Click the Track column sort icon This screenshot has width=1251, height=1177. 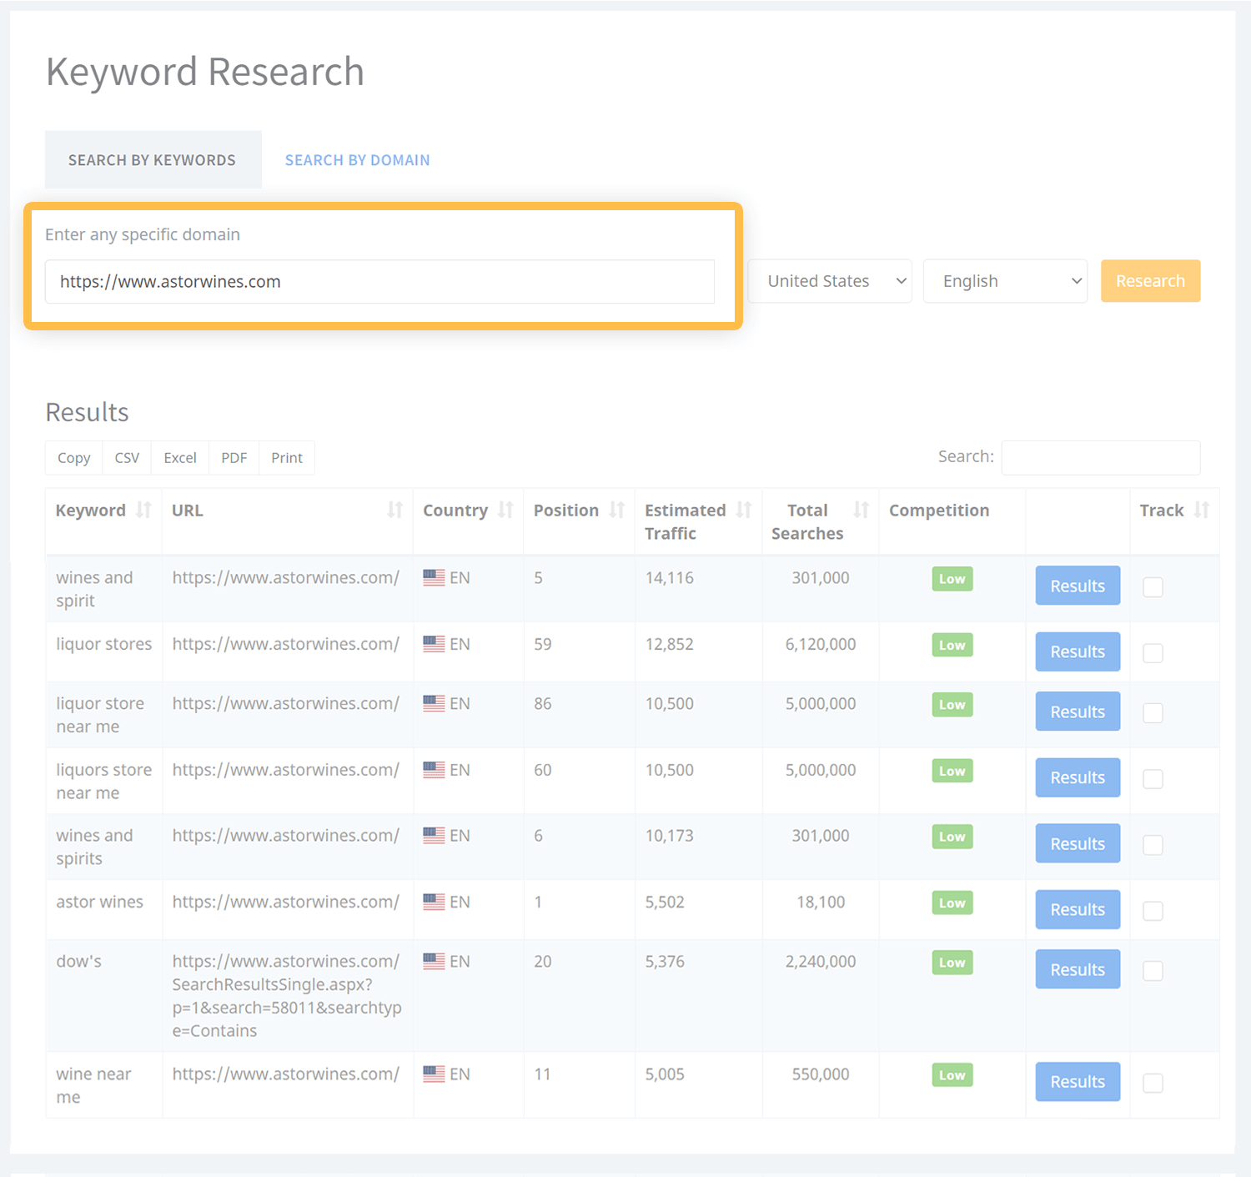[1202, 510]
